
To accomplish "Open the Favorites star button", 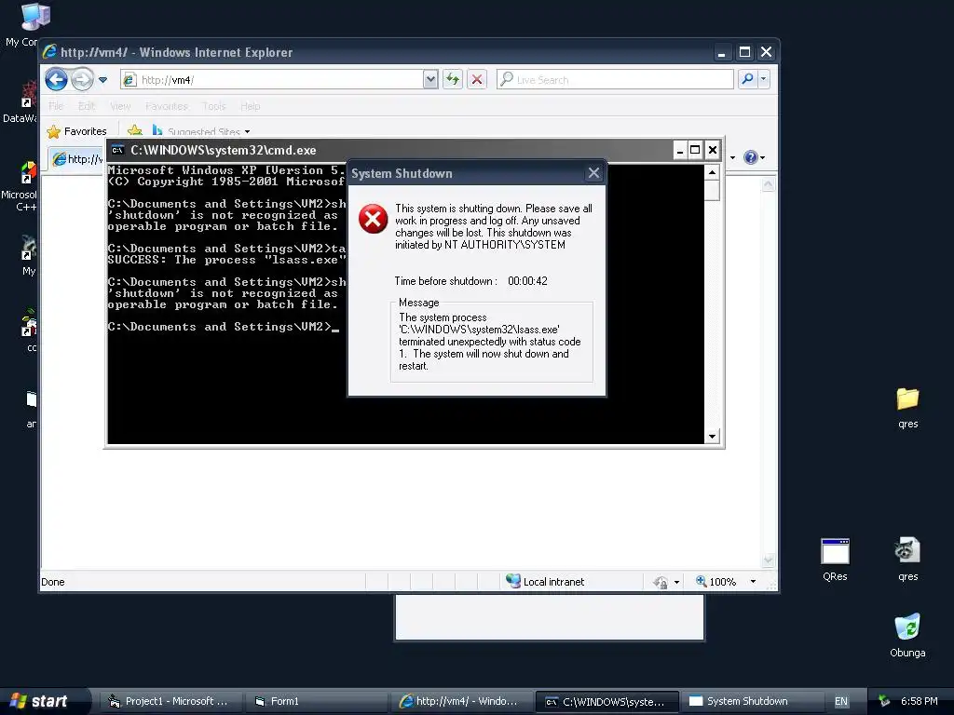I will click(76, 131).
